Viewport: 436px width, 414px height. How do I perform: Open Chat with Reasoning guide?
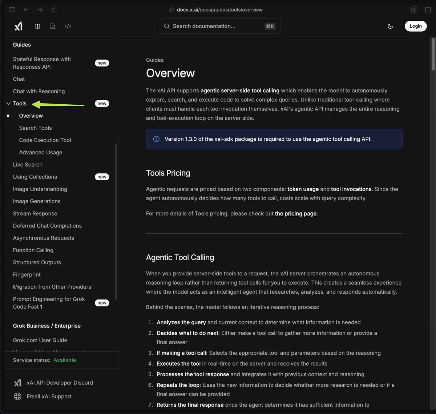[39, 91]
